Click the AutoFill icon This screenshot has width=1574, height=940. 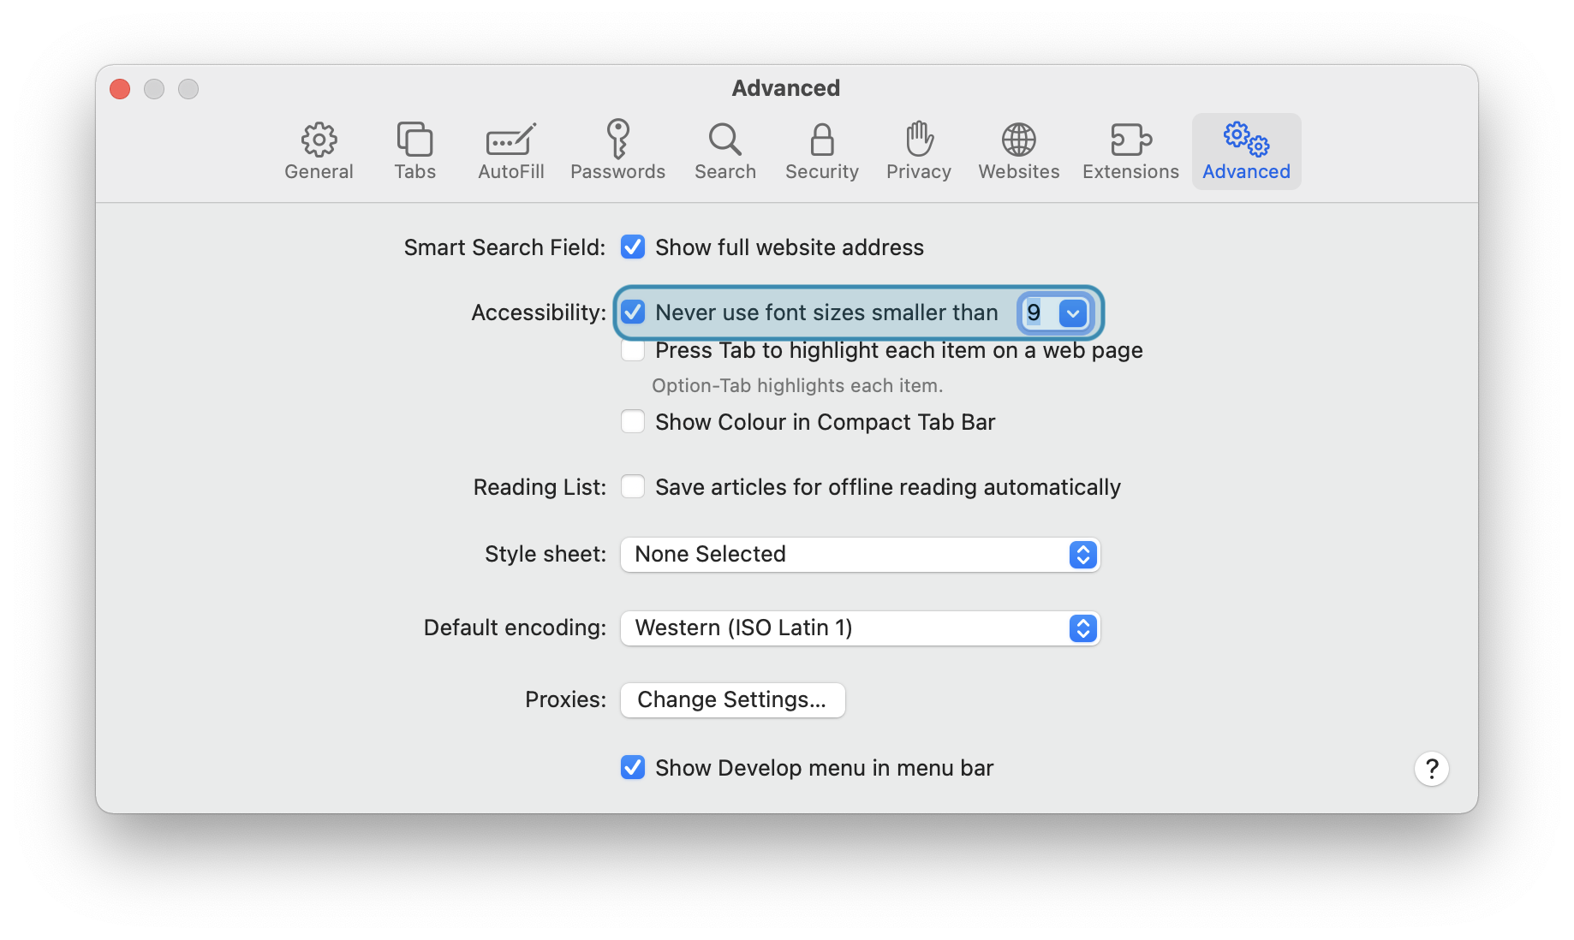510,151
